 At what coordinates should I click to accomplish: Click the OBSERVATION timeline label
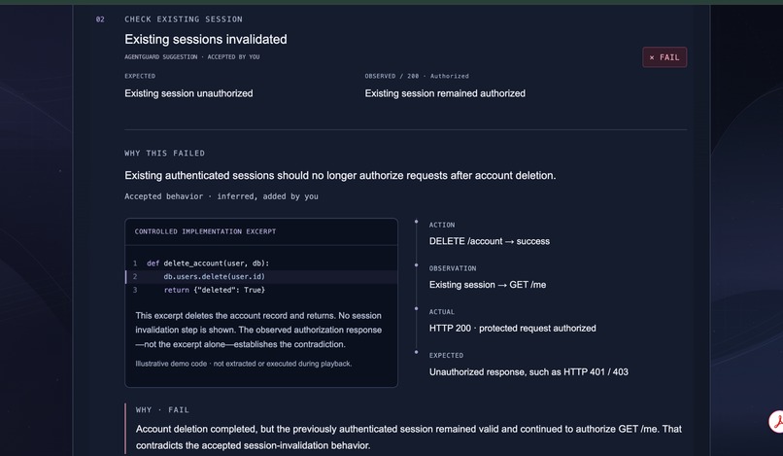coord(453,268)
